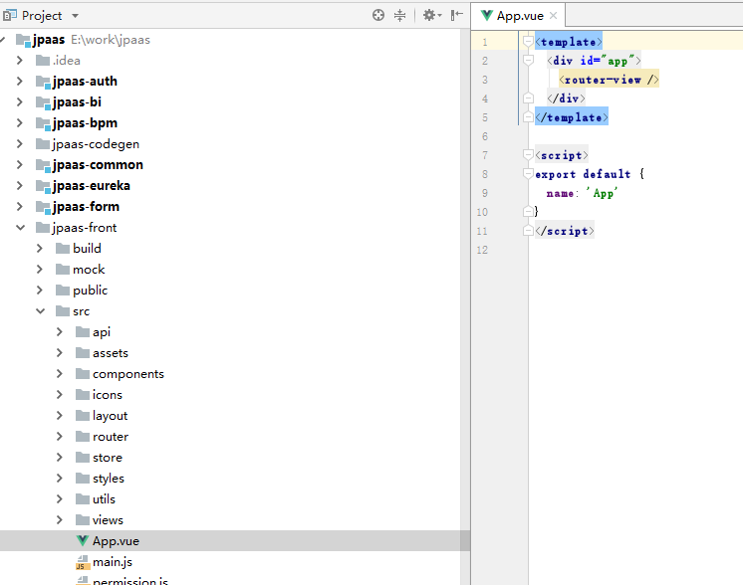Expand the .idea folder
The width and height of the screenshot is (743, 585).
pos(20,60)
